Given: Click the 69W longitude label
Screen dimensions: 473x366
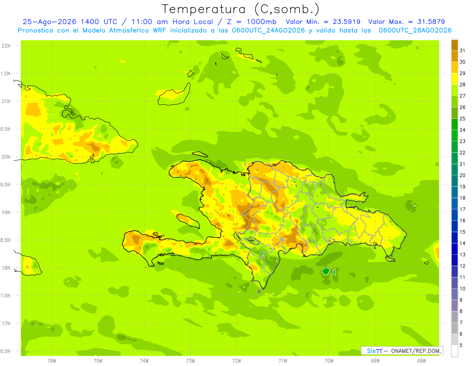Looking at the screenshot, I should 375,360.
